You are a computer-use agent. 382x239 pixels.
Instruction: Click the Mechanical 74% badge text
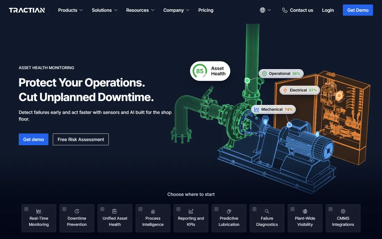point(277,109)
